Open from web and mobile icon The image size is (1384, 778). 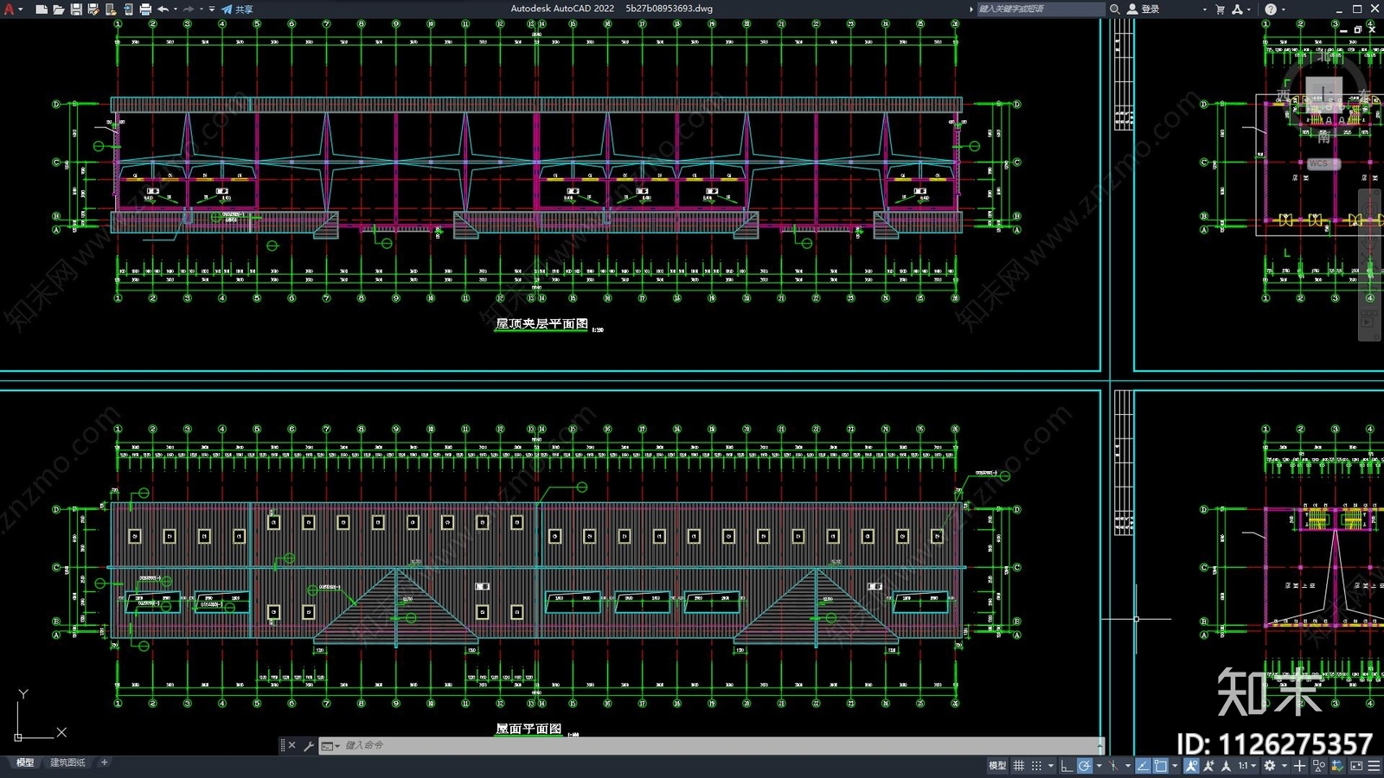[x=110, y=9]
